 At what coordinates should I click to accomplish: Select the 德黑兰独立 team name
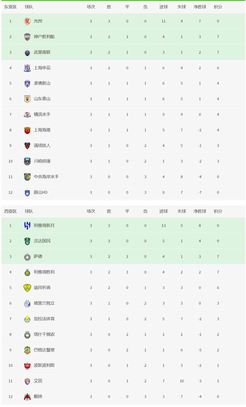(44, 303)
